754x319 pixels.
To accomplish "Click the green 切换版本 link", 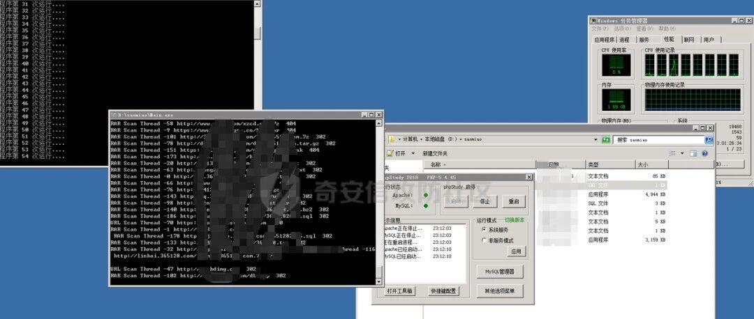I will 515,219.
